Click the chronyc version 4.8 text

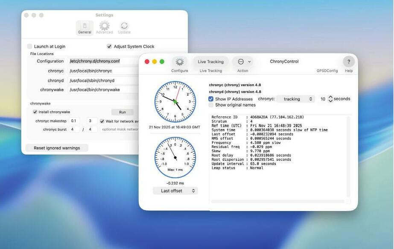[235, 85]
